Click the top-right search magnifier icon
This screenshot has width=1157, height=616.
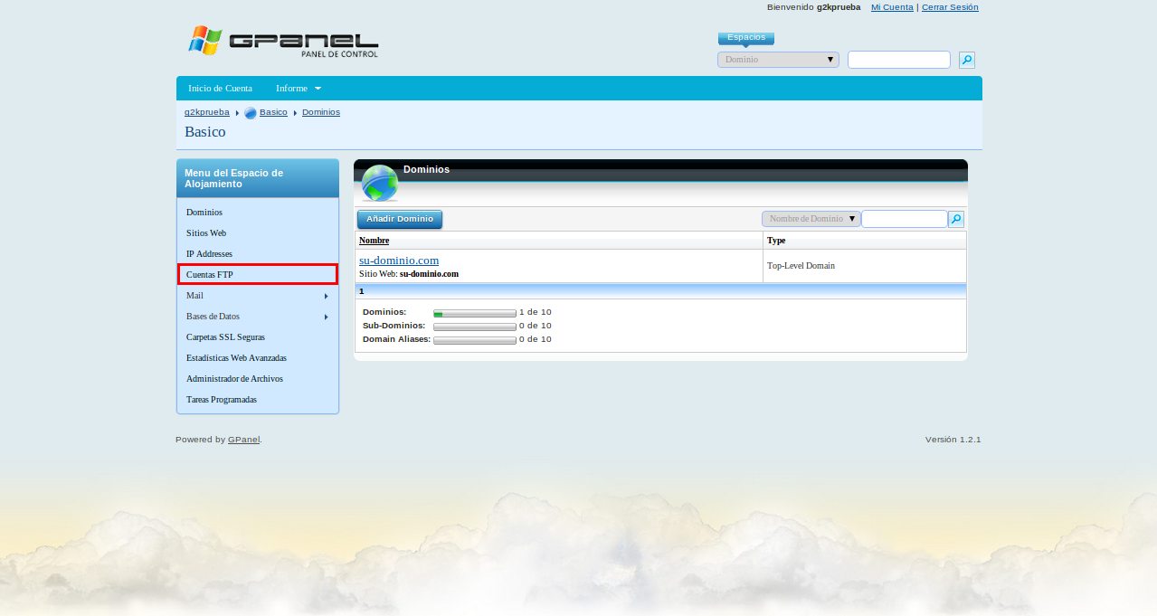[966, 61]
